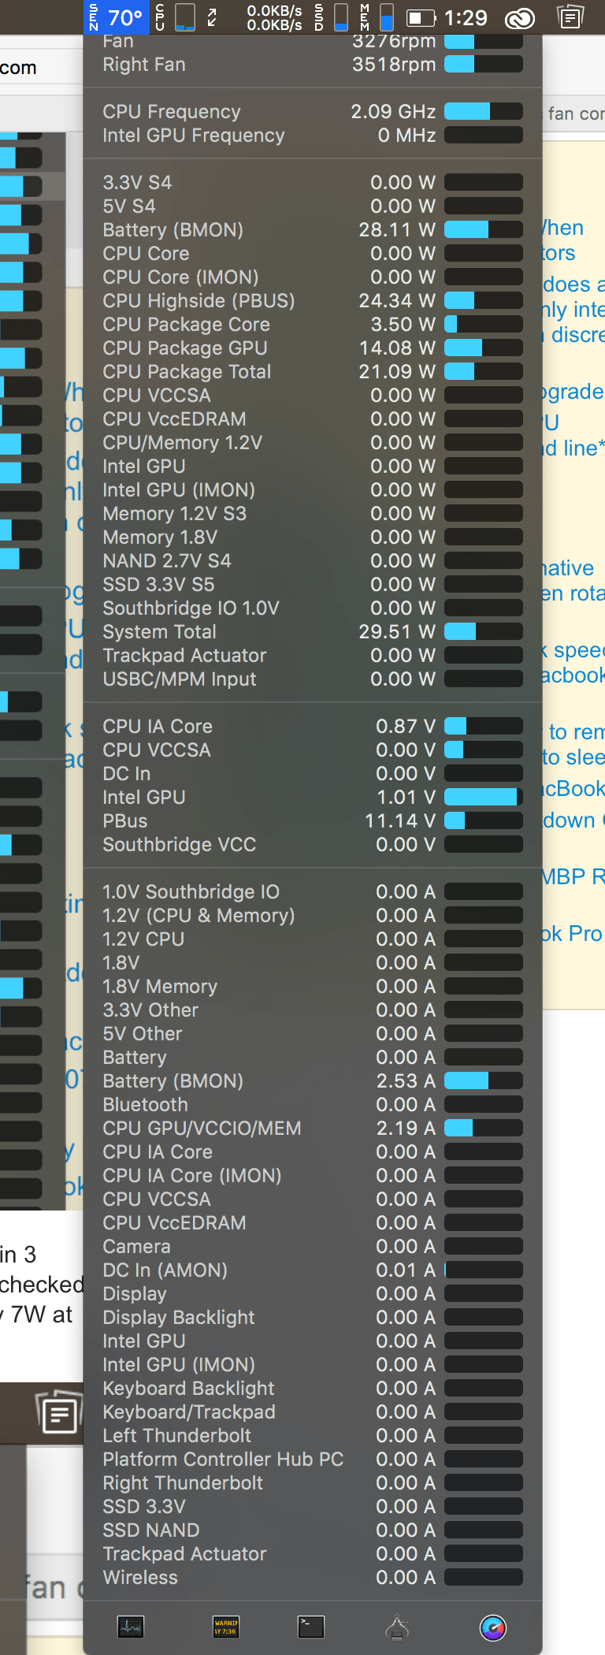This screenshot has width=605, height=1655.
Task: Select the Right Fan 3518rpm row
Action: (x=311, y=65)
